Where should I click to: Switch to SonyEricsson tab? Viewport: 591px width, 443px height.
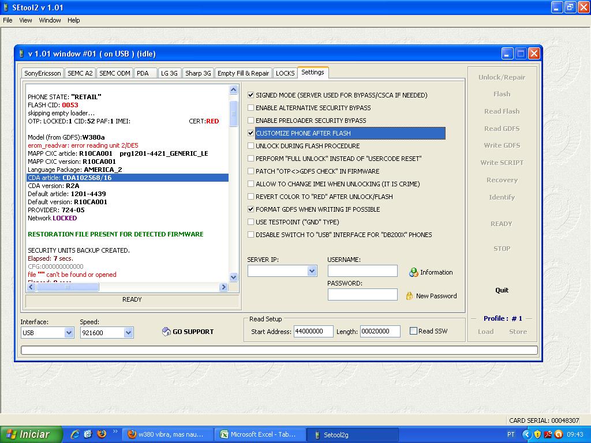[x=43, y=73]
